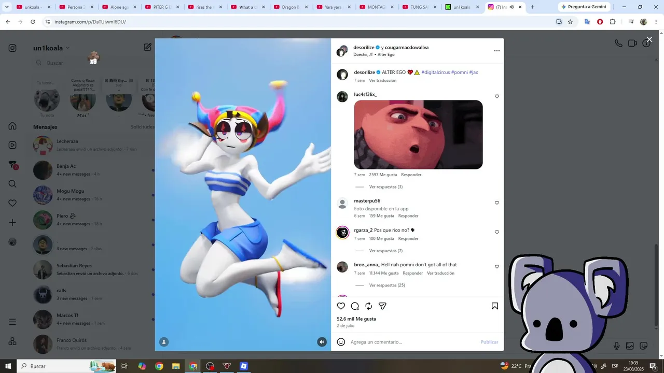Like the comment by luc4sf3lix_
The width and height of the screenshot is (664, 373).
pyautogui.click(x=497, y=96)
